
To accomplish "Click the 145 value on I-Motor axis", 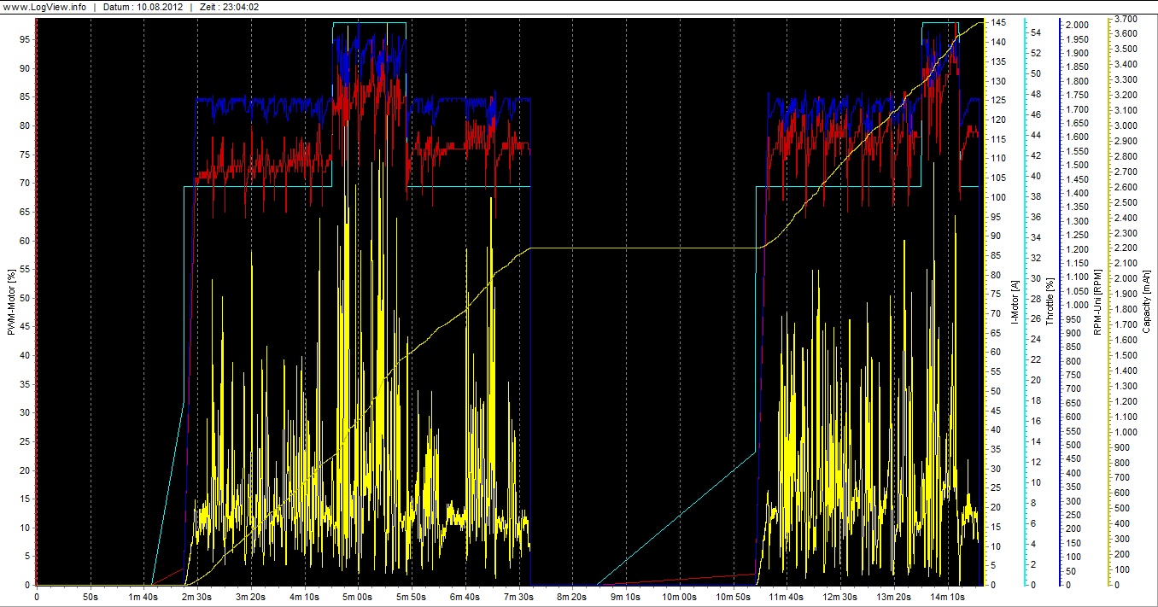I will pos(997,22).
